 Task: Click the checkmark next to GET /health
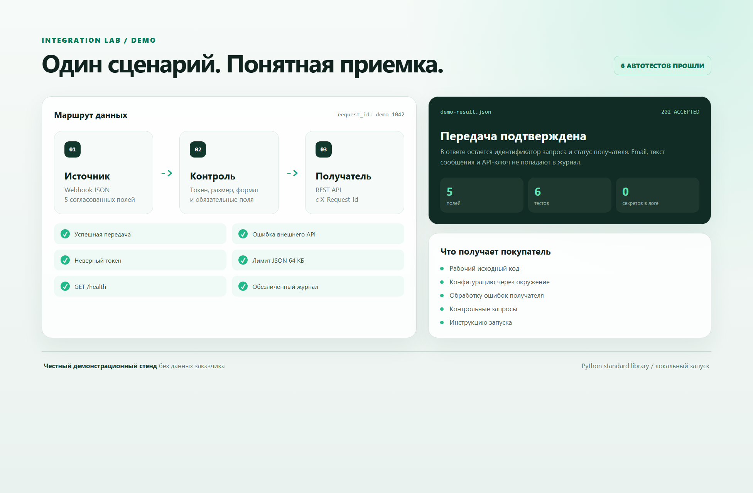coord(65,286)
